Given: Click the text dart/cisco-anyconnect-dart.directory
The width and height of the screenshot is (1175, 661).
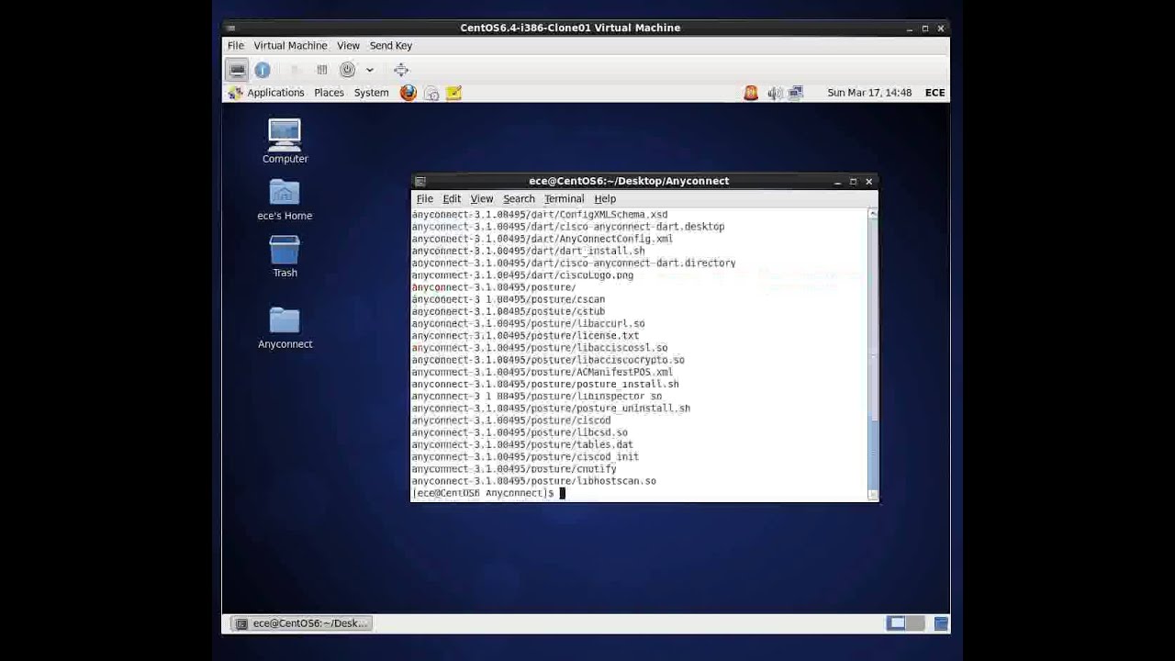Looking at the screenshot, I should point(633,263).
